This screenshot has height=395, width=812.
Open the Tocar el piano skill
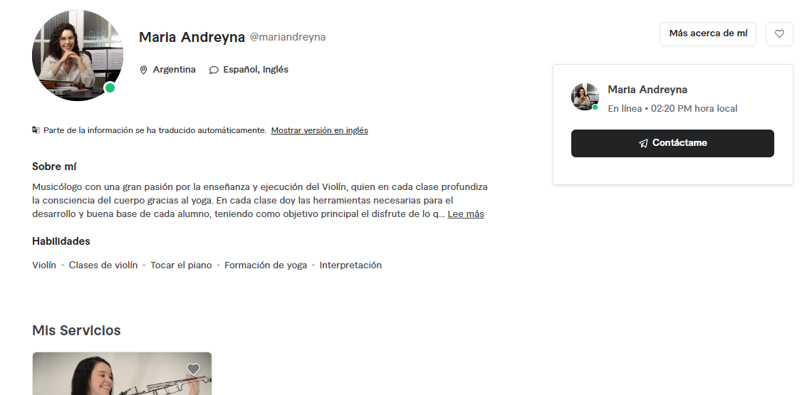tap(181, 265)
